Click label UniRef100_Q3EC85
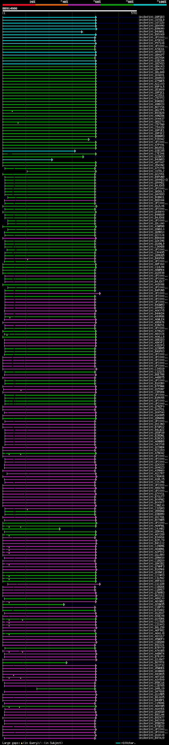Viewport: 169px width, 745px height. coord(152,151)
